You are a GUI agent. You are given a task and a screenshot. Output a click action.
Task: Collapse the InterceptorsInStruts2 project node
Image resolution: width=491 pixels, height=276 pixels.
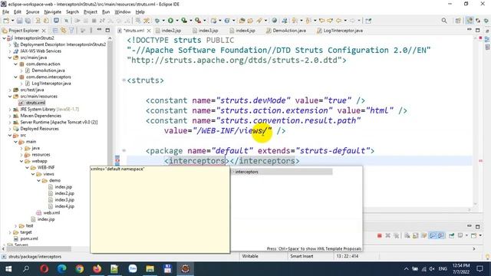[x=4, y=38]
